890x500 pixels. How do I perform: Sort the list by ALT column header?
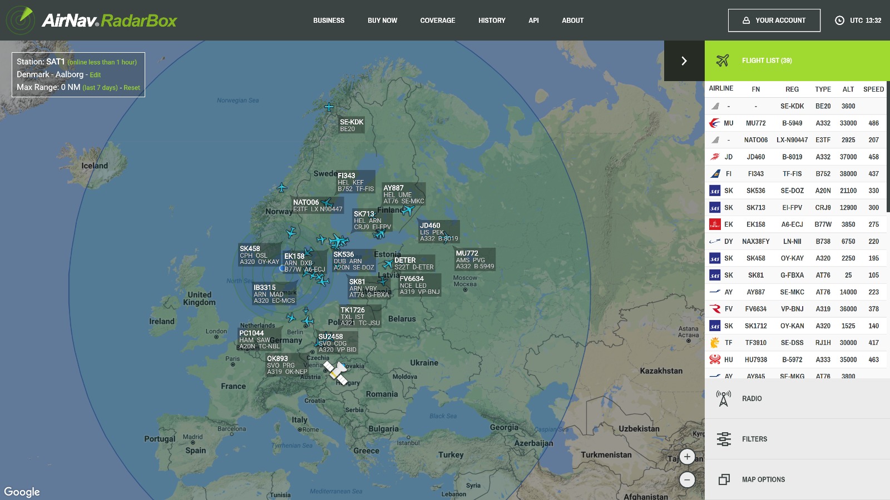coord(848,89)
